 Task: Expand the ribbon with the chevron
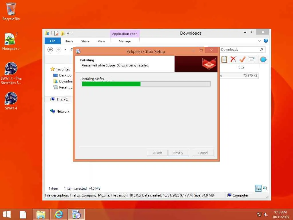[259, 41]
